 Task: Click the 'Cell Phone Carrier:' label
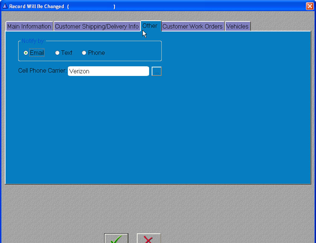[42, 71]
